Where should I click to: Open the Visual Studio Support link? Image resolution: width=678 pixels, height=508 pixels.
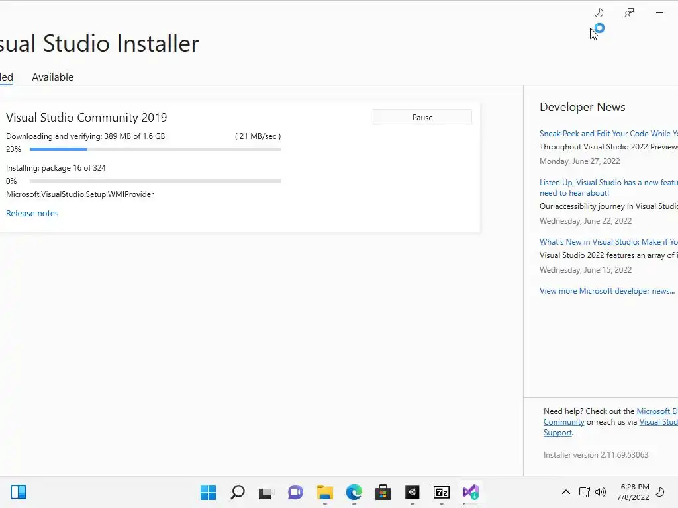[659, 422]
